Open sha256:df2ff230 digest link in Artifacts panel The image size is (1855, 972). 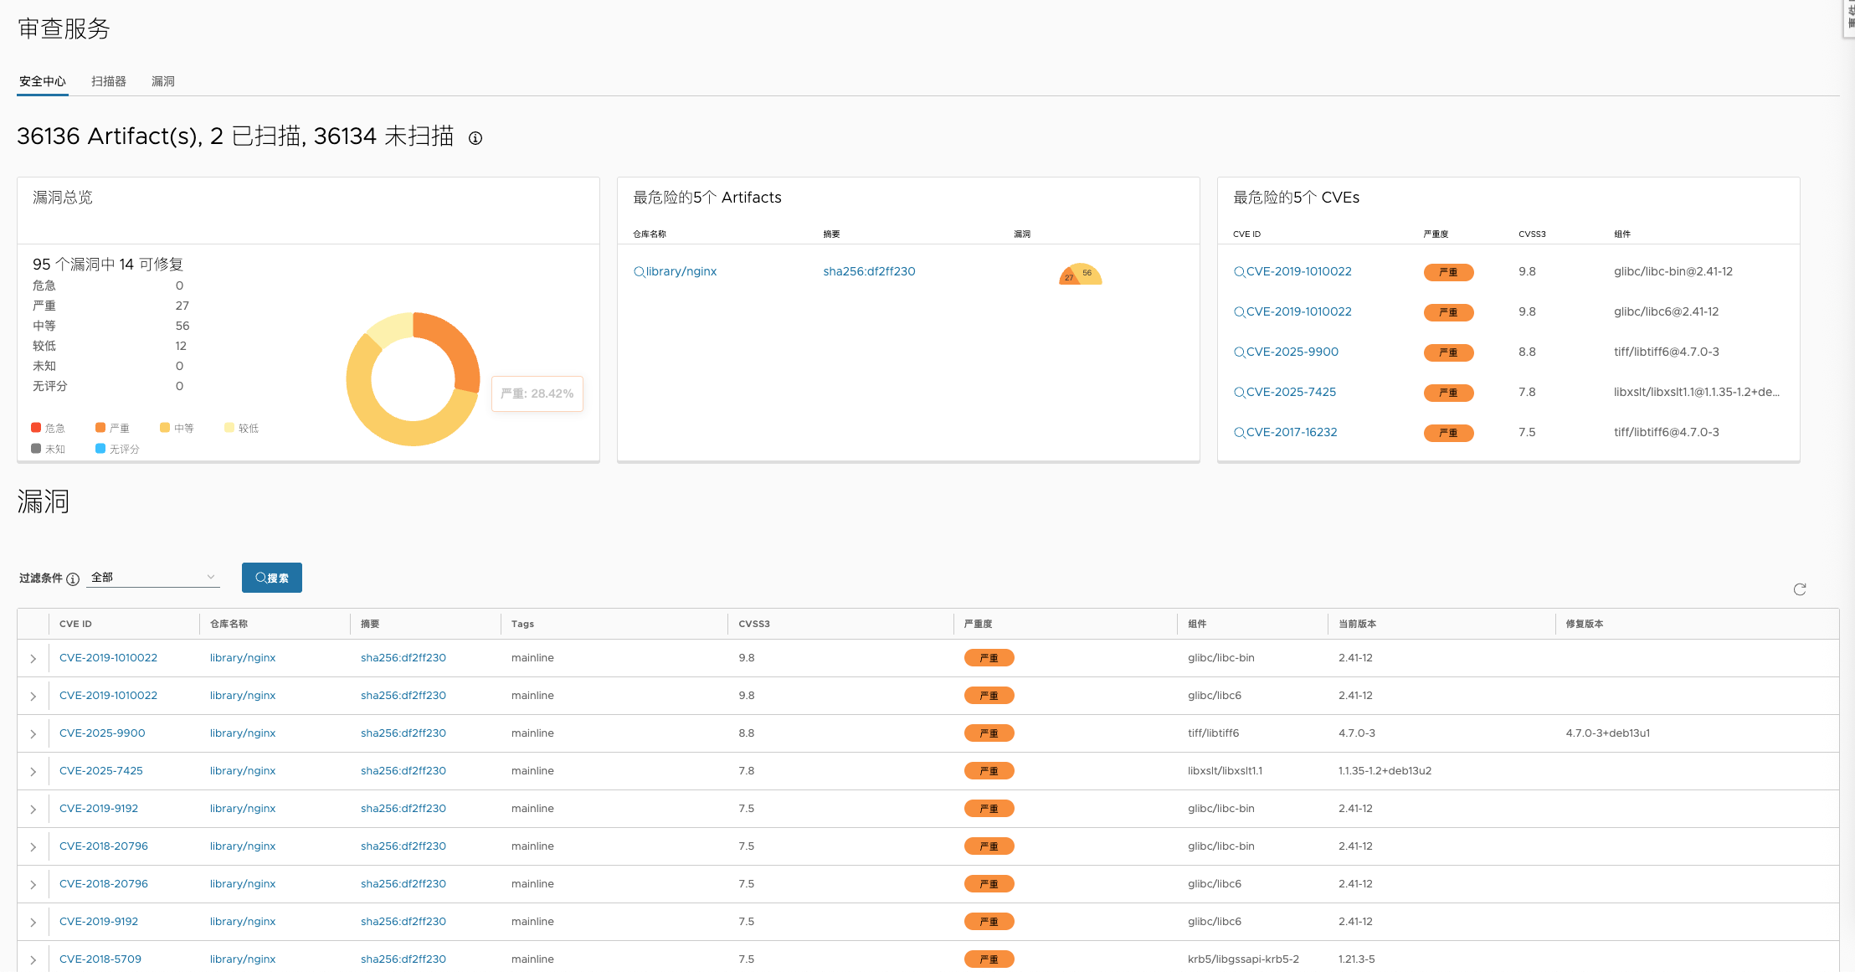869,271
